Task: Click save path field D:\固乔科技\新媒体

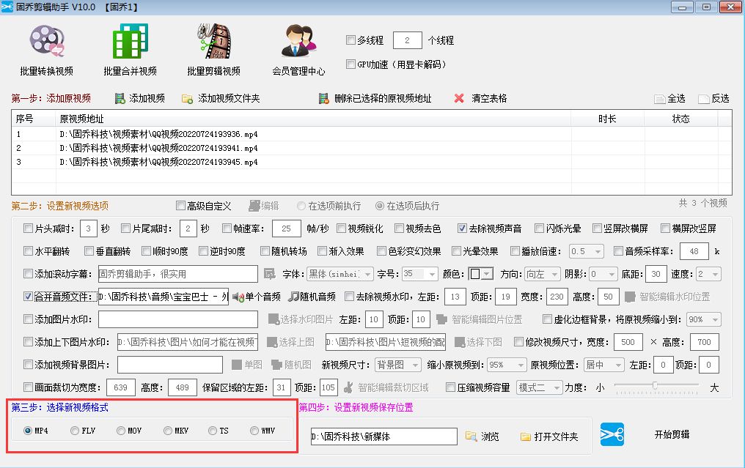Action: (x=384, y=437)
